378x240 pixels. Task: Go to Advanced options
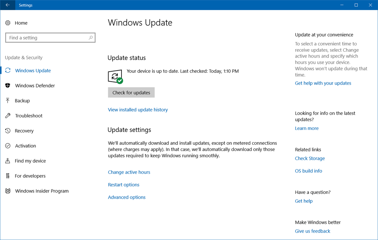pos(127,197)
